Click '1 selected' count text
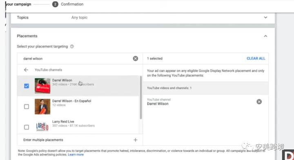Viewport: 294px width, 160px height. 155,58
